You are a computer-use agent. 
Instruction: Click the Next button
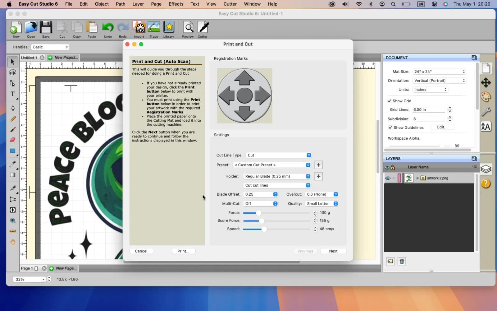pyautogui.click(x=333, y=251)
